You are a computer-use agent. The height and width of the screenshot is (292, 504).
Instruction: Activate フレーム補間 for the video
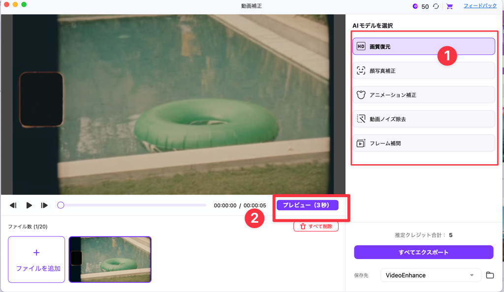tap(423, 143)
